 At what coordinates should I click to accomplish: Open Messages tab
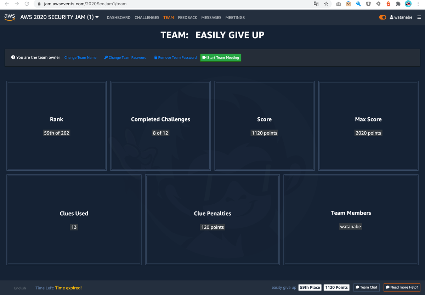point(211,17)
